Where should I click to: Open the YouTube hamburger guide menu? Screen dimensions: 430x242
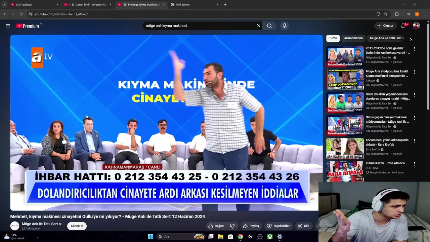pos(8,26)
